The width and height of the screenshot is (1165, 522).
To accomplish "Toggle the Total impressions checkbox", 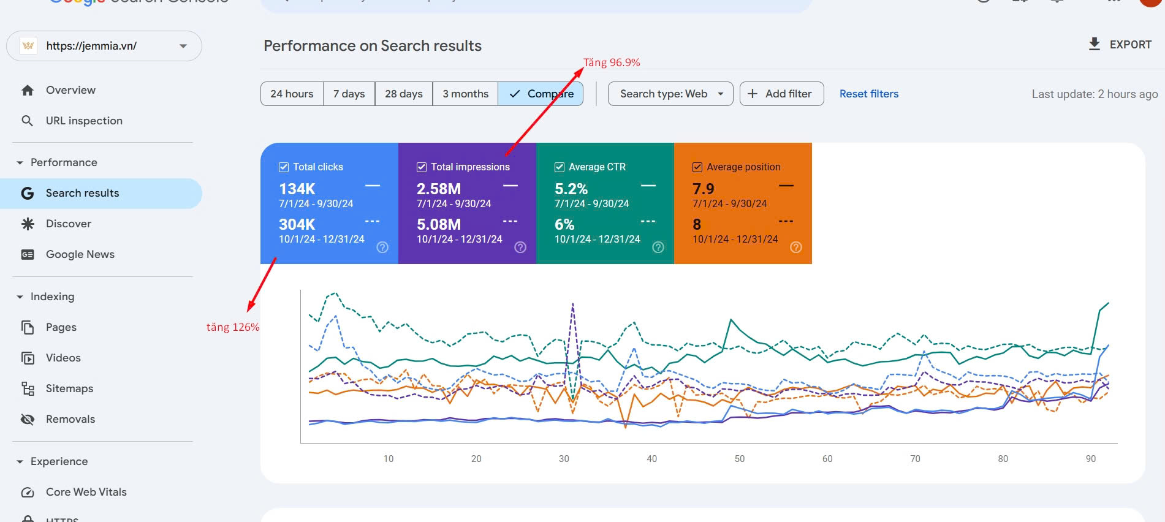I will (422, 167).
